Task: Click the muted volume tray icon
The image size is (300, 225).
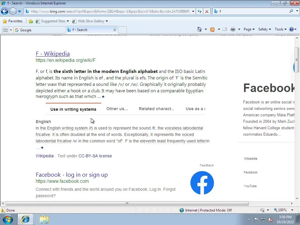Action: click(270, 219)
